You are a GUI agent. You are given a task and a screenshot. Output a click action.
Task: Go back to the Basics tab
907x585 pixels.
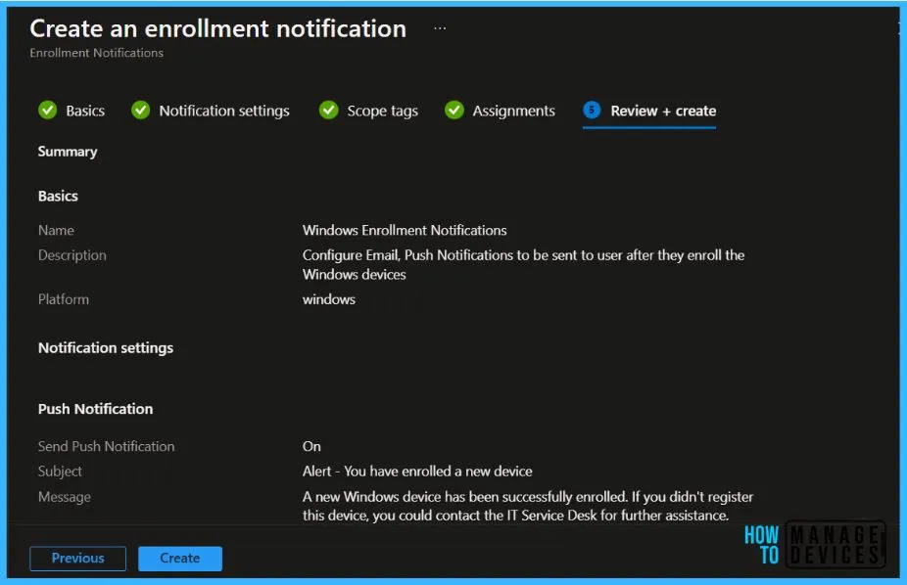(85, 112)
